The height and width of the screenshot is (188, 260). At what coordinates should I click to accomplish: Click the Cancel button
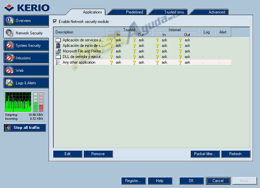(x=218, y=181)
